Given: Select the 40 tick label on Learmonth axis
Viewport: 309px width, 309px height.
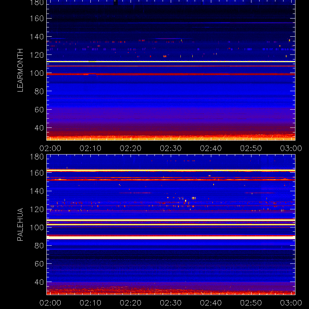Looking at the screenshot, I should [x=39, y=128].
